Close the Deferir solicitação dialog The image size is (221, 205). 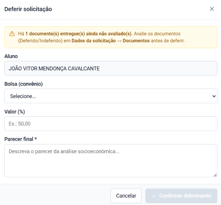212,9
